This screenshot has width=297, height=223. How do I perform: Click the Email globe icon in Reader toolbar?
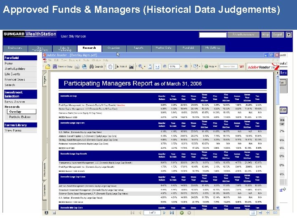(85, 66)
